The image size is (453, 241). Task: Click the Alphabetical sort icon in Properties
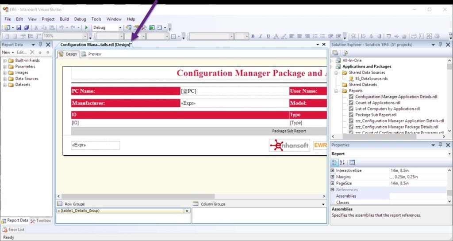[342, 162]
